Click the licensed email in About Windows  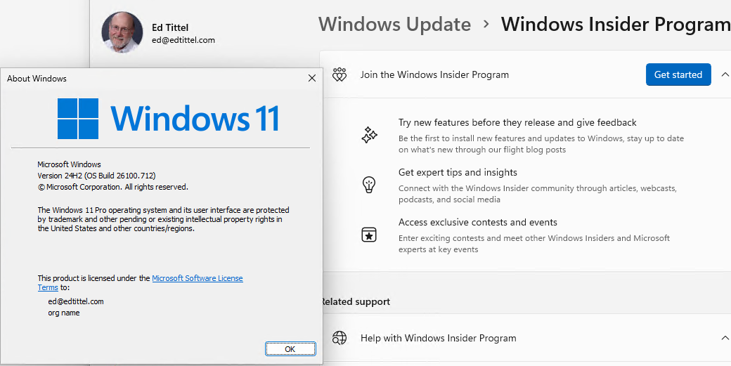tap(76, 301)
